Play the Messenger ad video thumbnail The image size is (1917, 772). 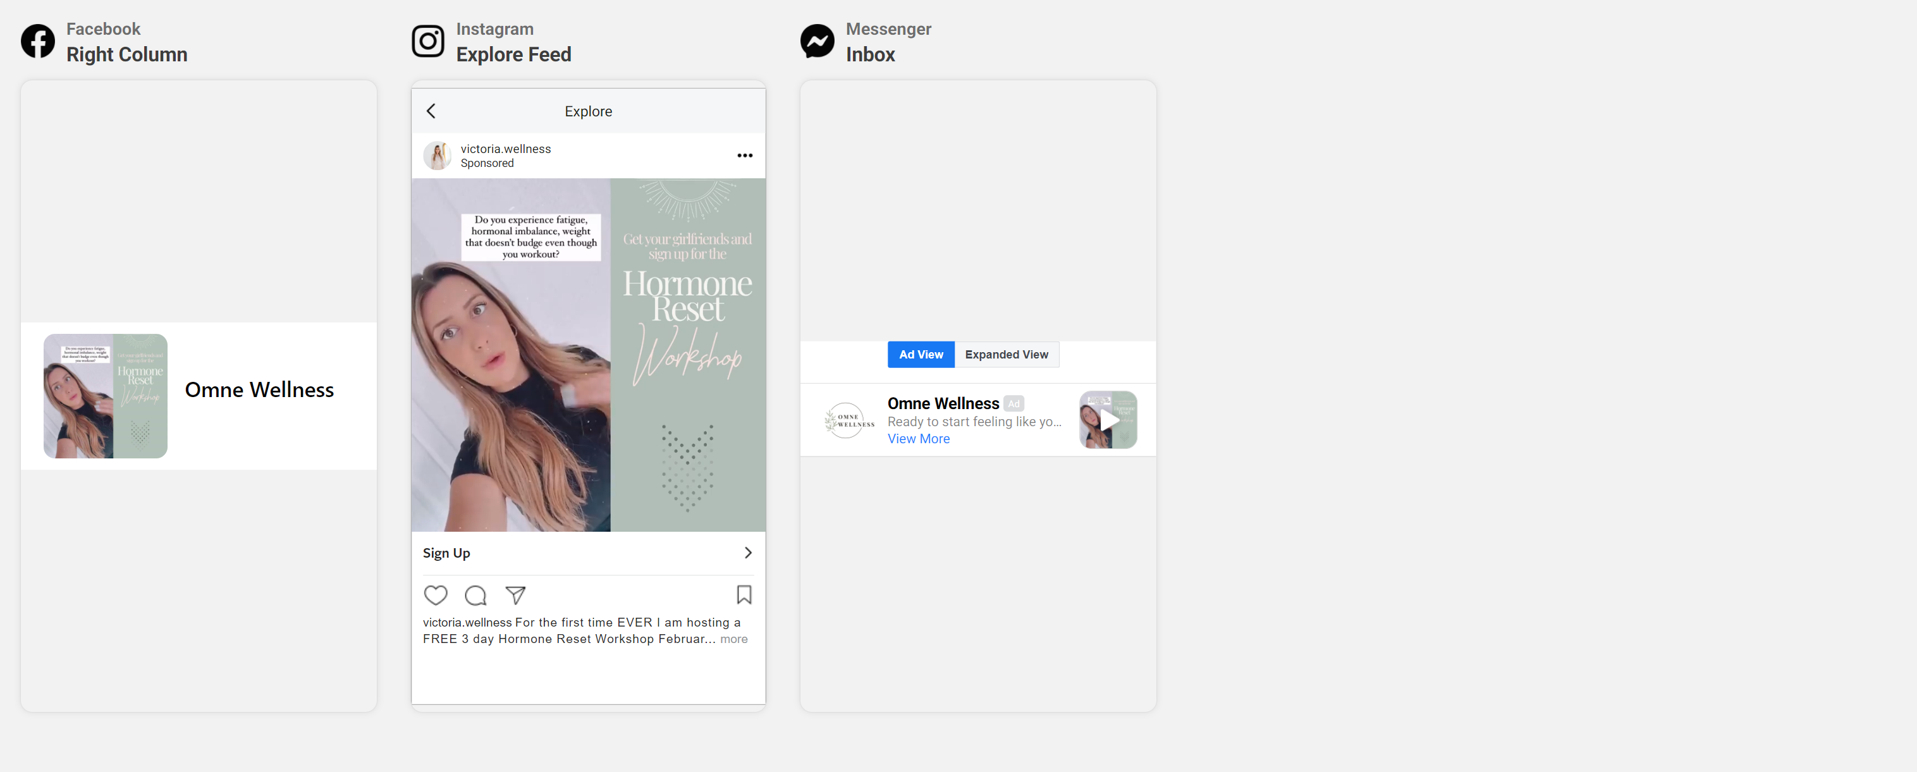1108,420
